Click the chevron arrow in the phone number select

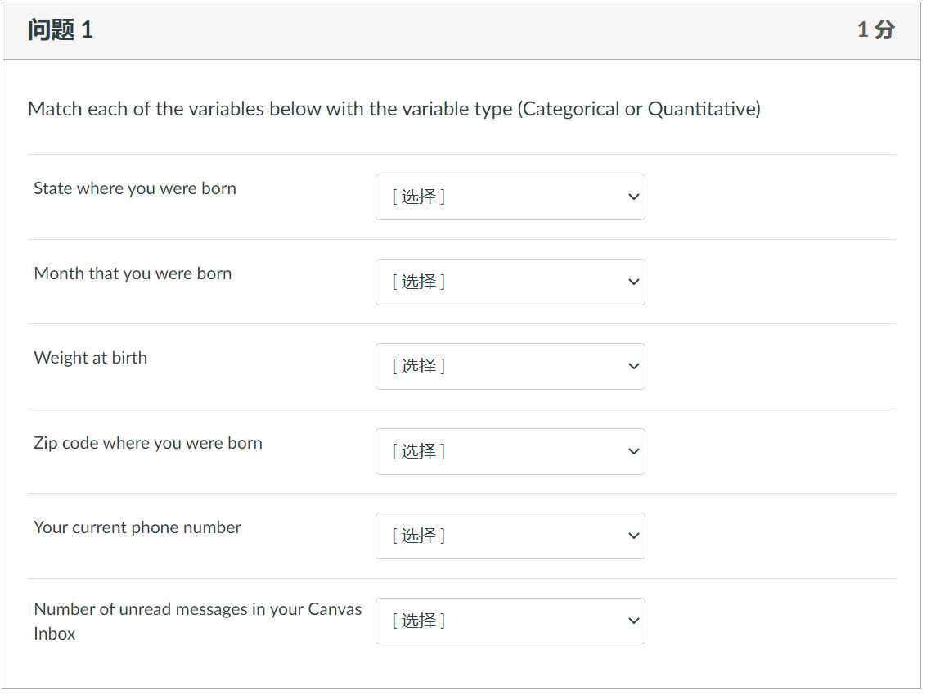coord(633,536)
